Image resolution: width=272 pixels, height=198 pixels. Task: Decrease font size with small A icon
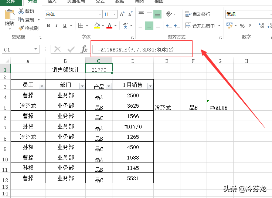pyautogui.click(x=130, y=14)
